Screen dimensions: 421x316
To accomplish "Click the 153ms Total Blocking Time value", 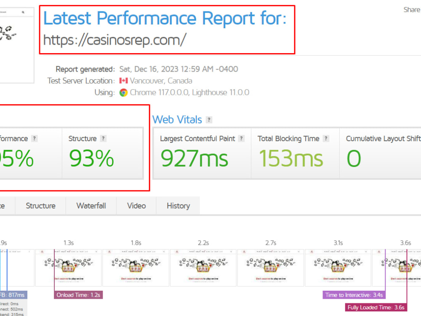I will point(291,158).
